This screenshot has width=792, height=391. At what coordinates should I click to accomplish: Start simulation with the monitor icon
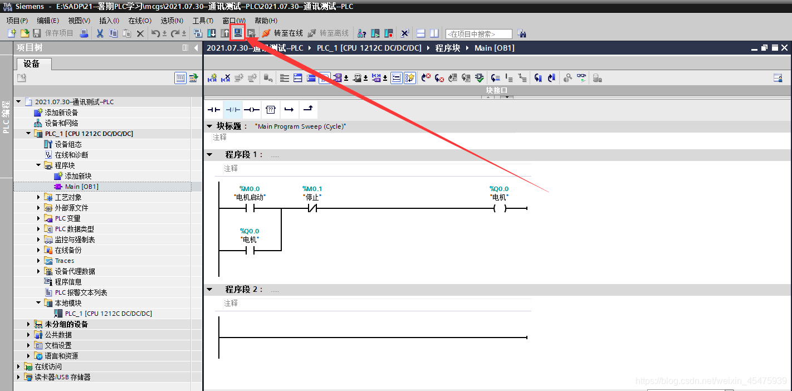coord(238,33)
